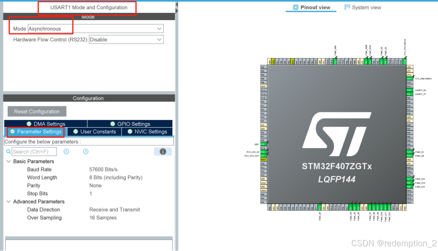
Task: Collapse the Basic Parameters group
Action: point(8,162)
